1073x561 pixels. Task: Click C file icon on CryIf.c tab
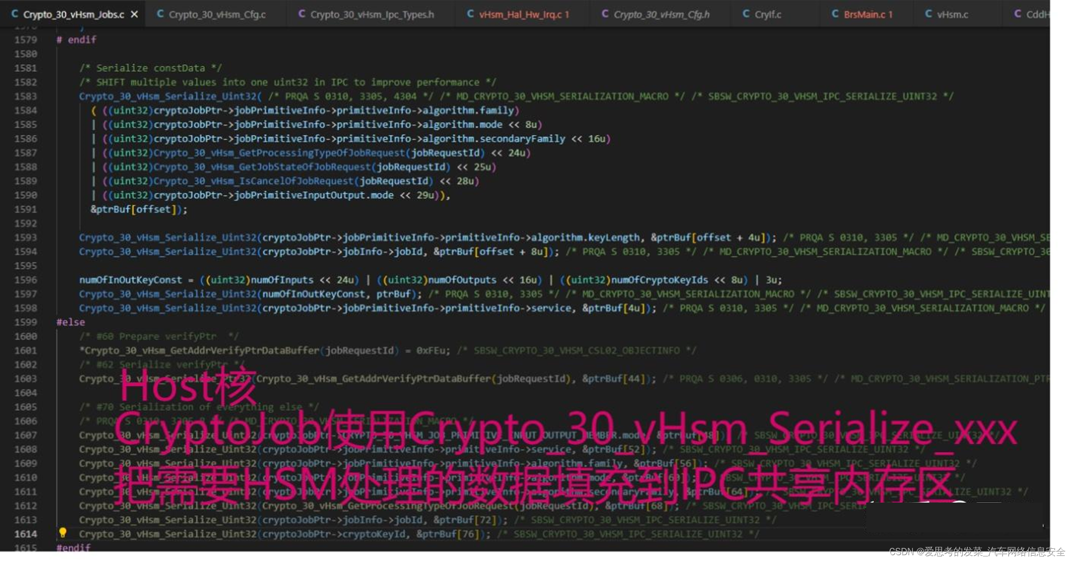pos(746,14)
